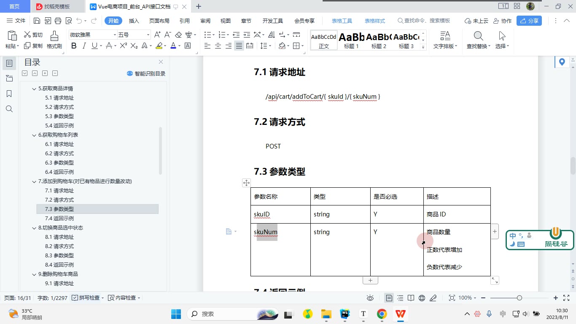576x324 pixels.
Task: Open the font size dropdown (五号)
Action: pos(148,35)
